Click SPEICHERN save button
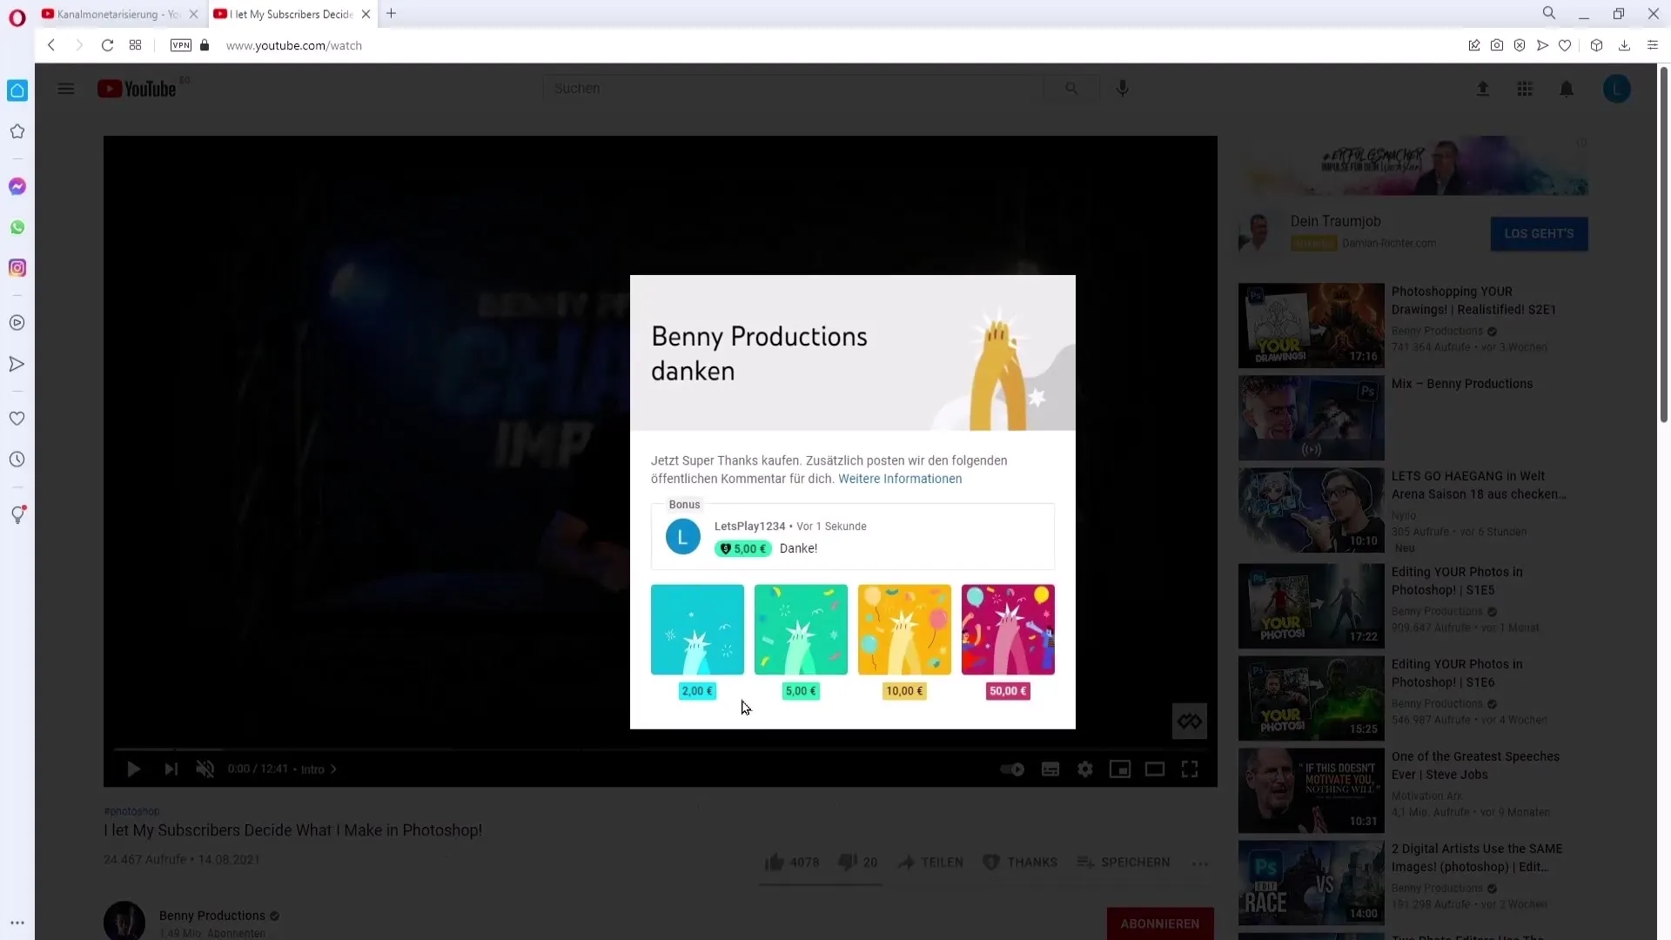Screen dimensions: 1671x940 pyautogui.click(x=1123, y=863)
